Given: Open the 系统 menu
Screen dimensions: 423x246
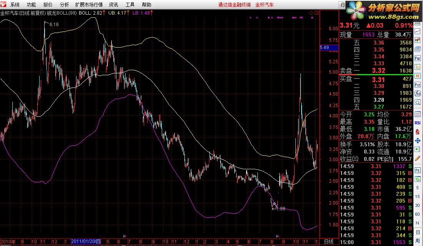Looking at the screenshot, I should [15, 5].
